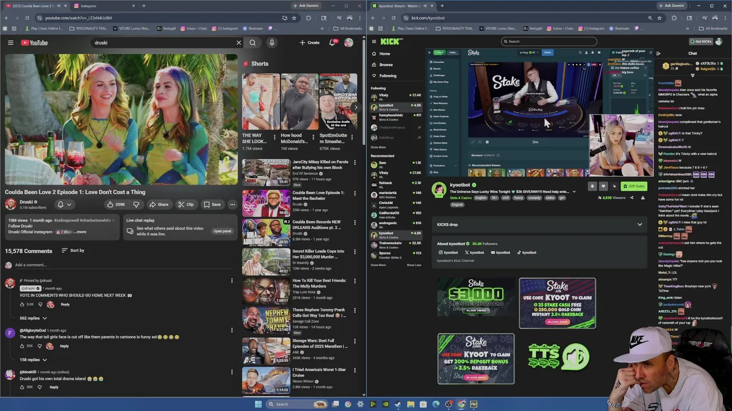The image size is (732, 411).
Task: Click the Get KICKs button
Action: [x=701, y=42]
